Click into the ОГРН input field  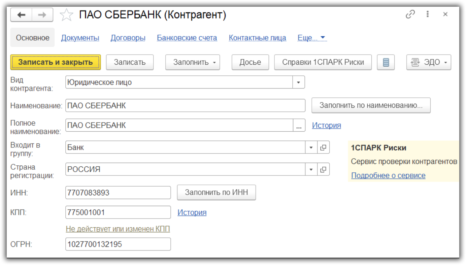click(118, 244)
